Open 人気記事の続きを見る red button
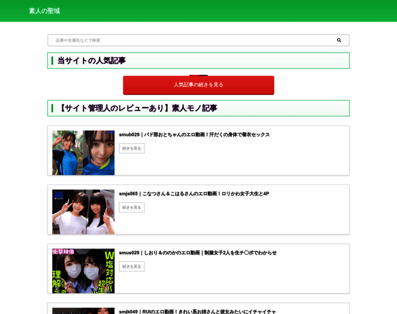Image resolution: width=397 pixels, height=314 pixels. (198, 85)
